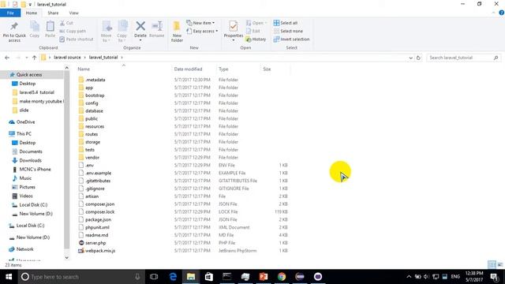The height and width of the screenshot is (284, 505).
Task: Open the File menu tab
Action: 10,13
